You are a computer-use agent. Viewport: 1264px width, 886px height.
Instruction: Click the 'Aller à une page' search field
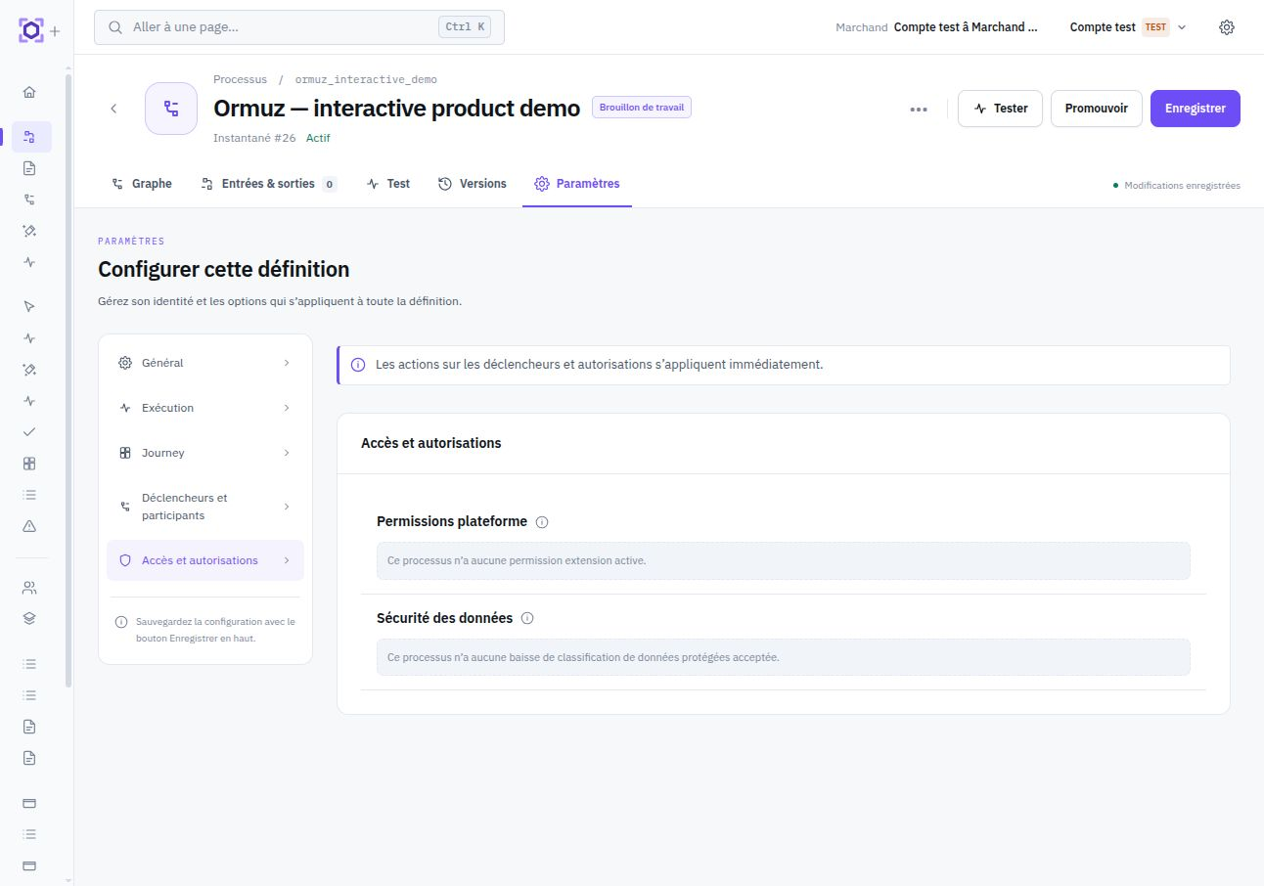pyautogui.click(x=299, y=27)
